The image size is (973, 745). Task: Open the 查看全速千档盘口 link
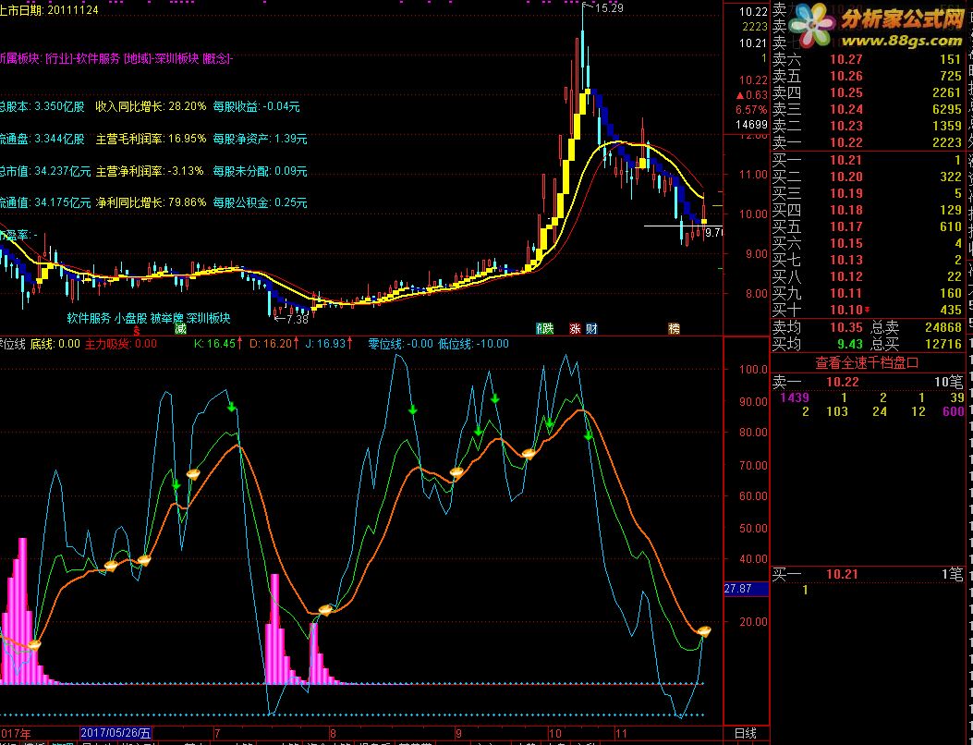(867, 362)
